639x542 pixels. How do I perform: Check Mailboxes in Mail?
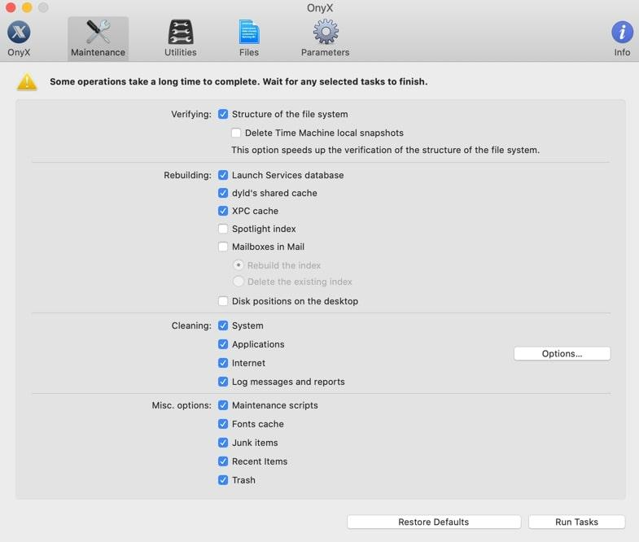coord(223,247)
